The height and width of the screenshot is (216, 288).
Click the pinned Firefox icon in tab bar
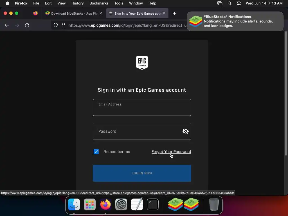(35, 13)
